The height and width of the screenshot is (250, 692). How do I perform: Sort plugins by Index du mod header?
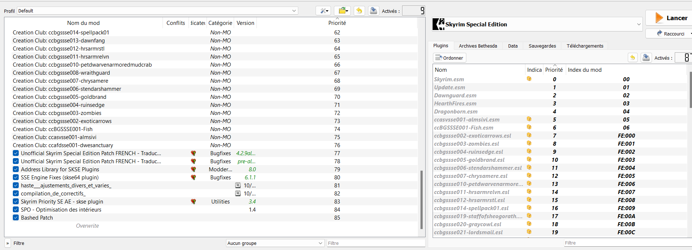[626, 70]
